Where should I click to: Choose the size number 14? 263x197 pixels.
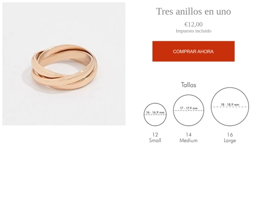click(188, 135)
